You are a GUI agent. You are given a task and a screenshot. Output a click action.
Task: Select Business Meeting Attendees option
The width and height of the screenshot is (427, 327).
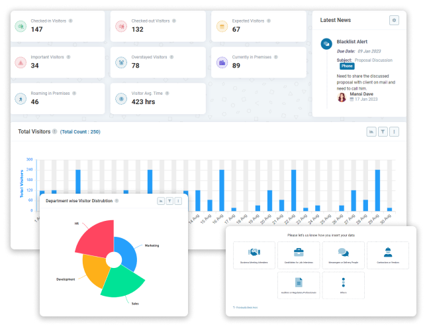click(x=254, y=255)
